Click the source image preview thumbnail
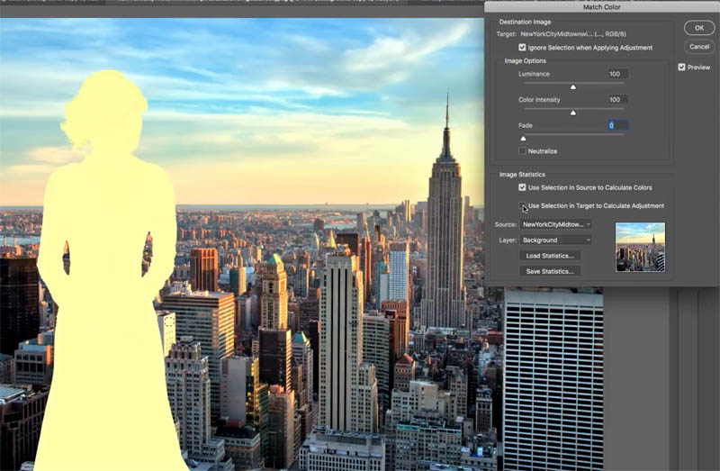Screen dimensions: 720x471 pyautogui.click(x=640, y=248)
